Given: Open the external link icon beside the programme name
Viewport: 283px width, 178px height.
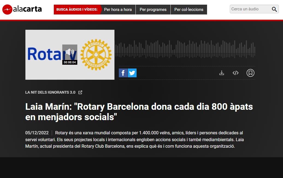Looking at the screenshot, I should (x=80, y=92).
